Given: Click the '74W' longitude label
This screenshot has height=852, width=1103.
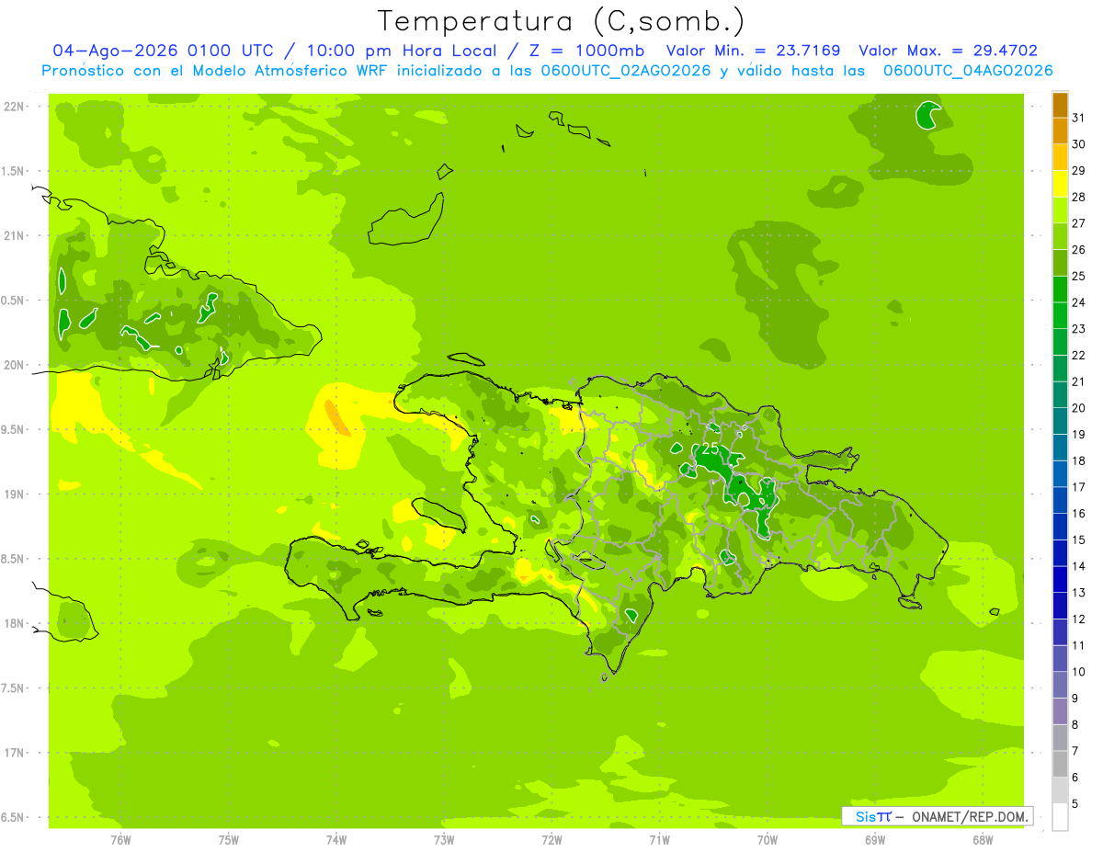Looking at the screenshot, I should [x=336, y=840].
